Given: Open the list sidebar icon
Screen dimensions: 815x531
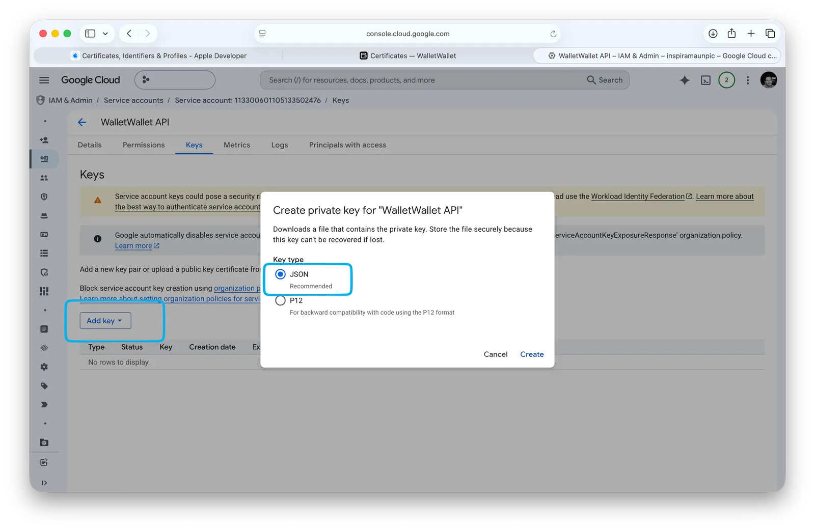Looking at the screenshot, I should coord(44,253).
